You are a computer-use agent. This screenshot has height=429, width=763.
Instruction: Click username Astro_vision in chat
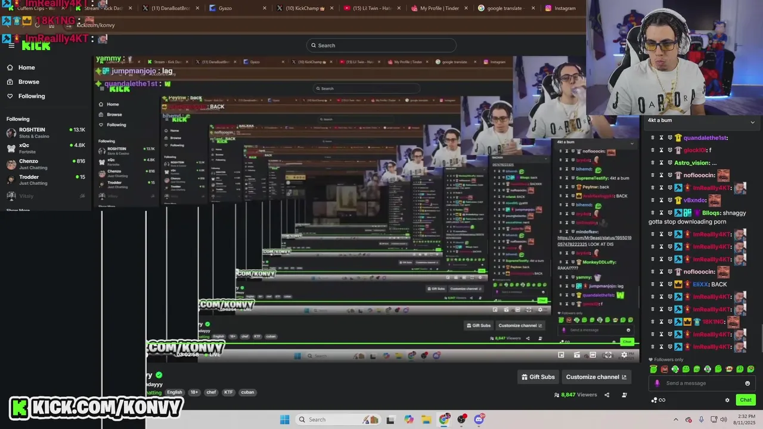click(x=691, y=163)
